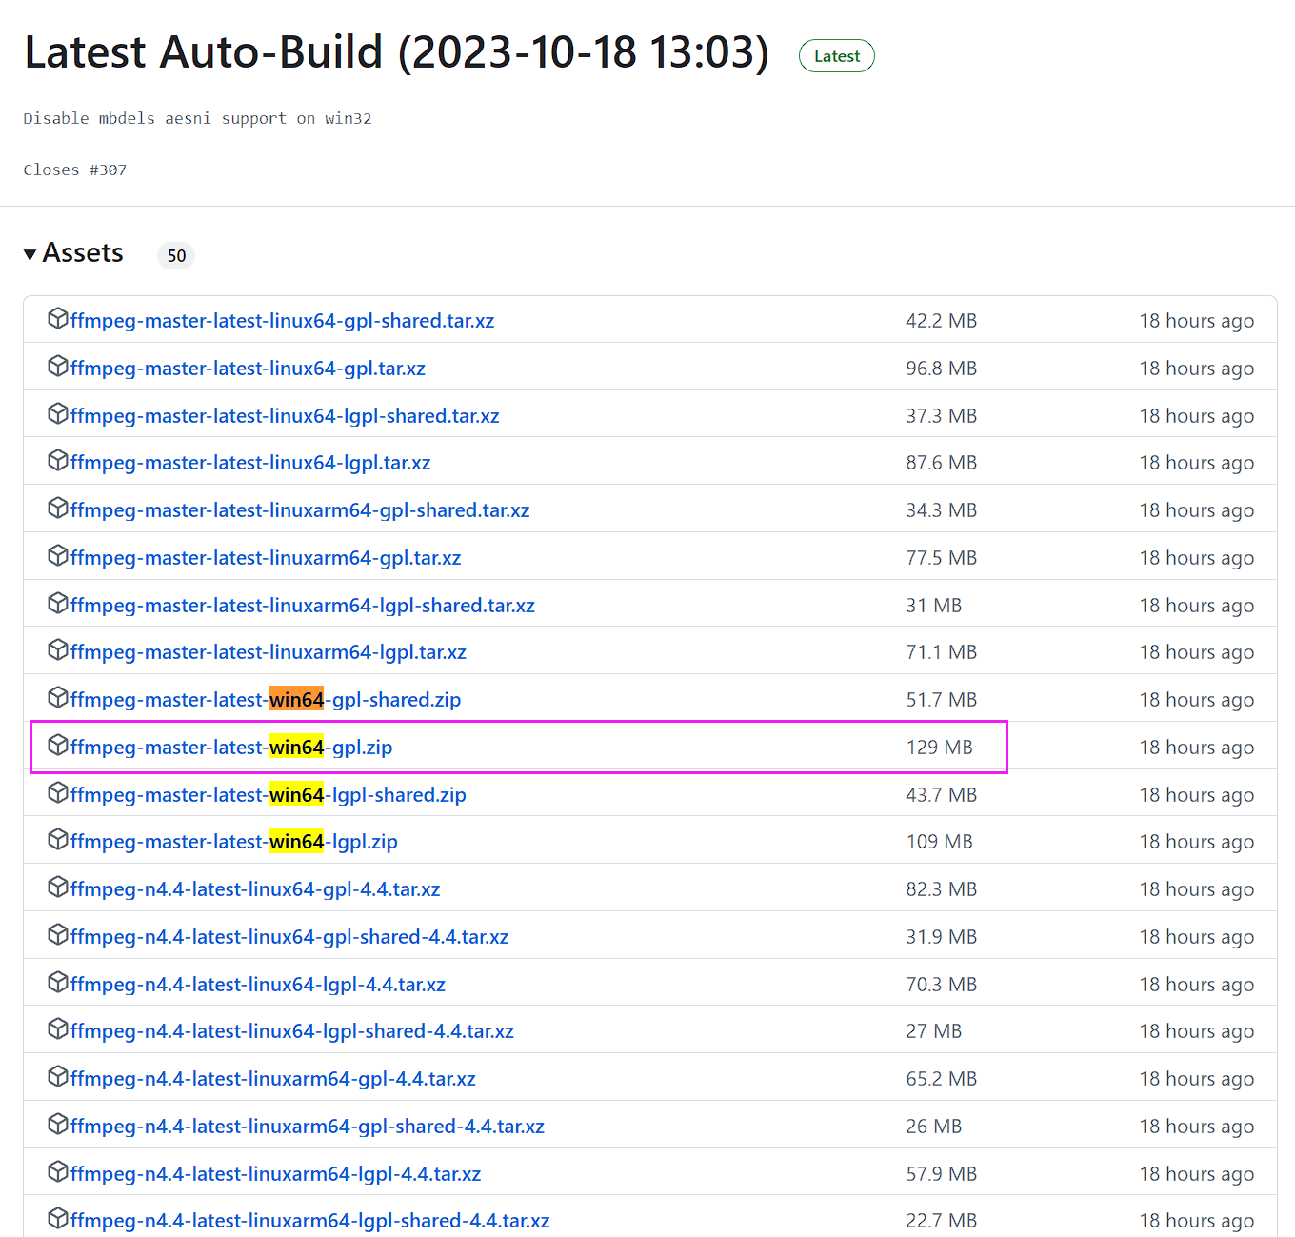Click package icon beside n4.4 linuxarm64-gpl-shared-4.4.tar.xz
The image size is (1295, 1237).
coord(58,1124)
